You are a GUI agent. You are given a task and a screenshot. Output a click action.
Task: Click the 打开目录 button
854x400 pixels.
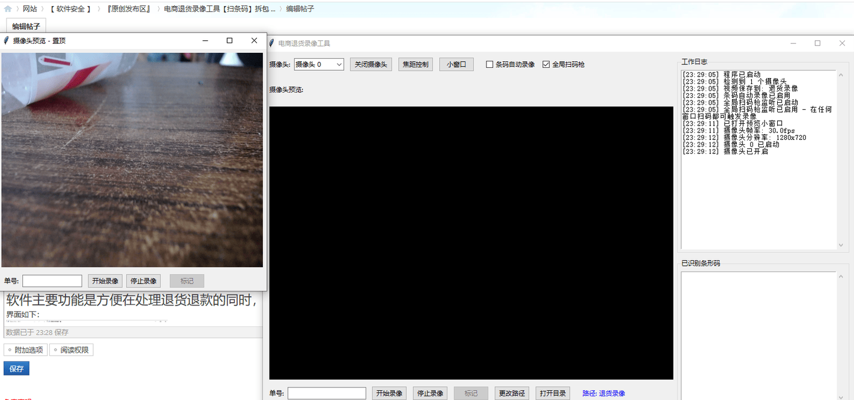click(x=553, y=393)
